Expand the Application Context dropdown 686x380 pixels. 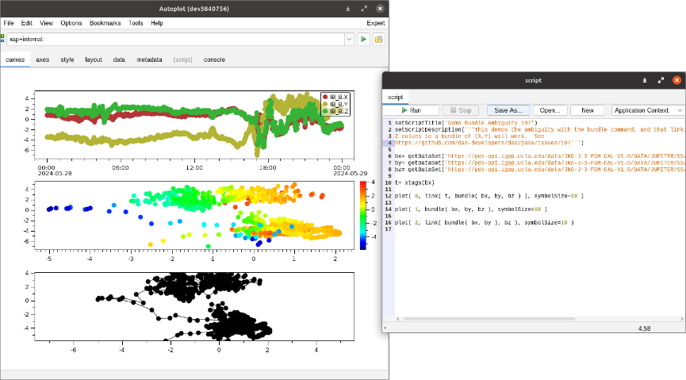(x=648, y=110)
